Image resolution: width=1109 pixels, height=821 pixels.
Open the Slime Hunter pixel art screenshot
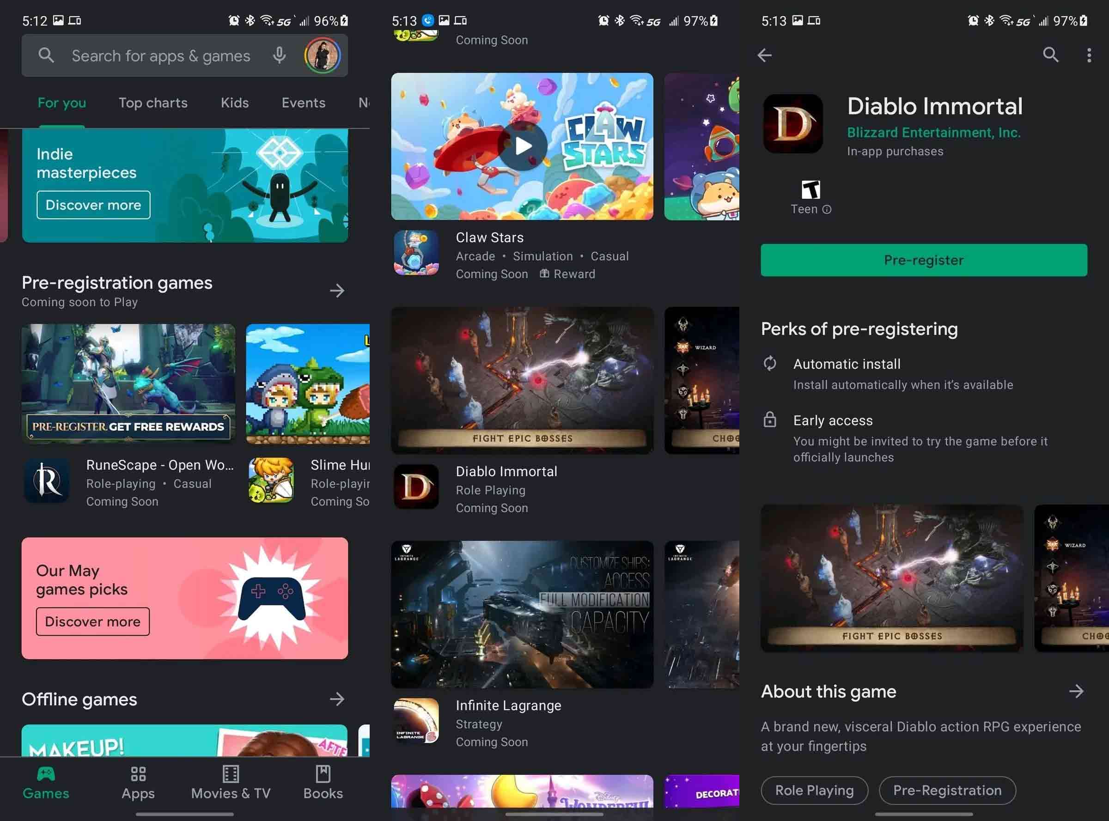(x=308, y=384)
